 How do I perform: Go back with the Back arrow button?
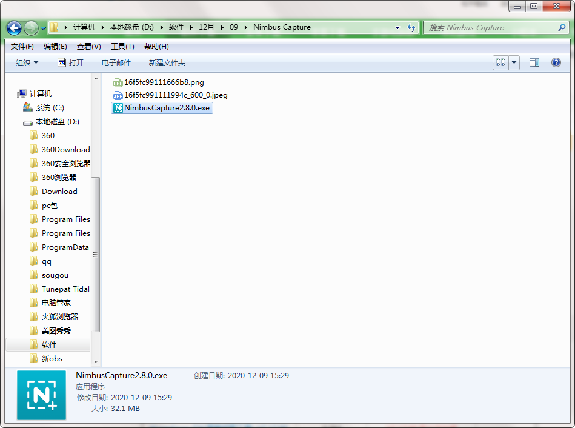[x=14, y=28]
